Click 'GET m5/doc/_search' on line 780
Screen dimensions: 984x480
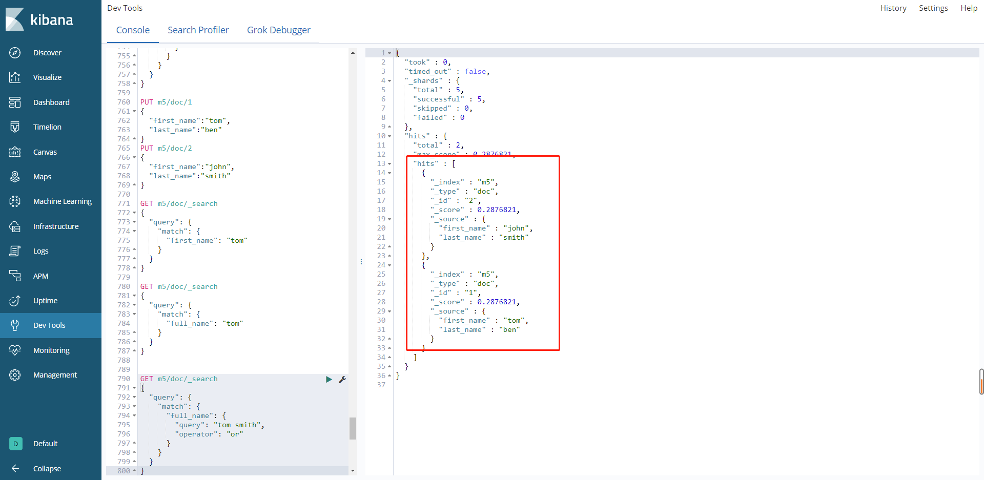click(179, 286)
